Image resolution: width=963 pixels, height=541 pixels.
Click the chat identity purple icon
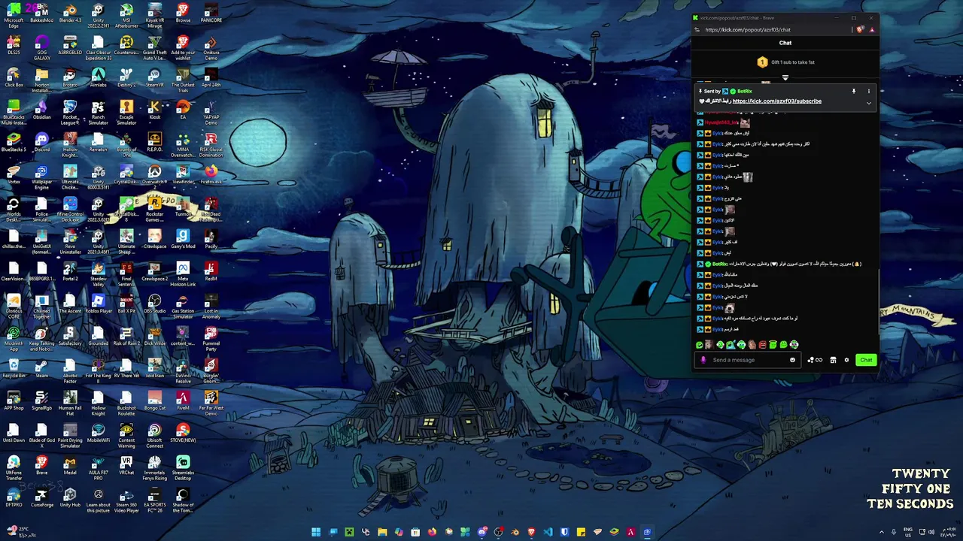703,360
